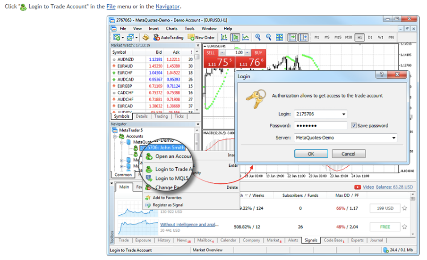Screen dimensions: 427x260
Task: Click the red SELL button
Action: [211, 53]
